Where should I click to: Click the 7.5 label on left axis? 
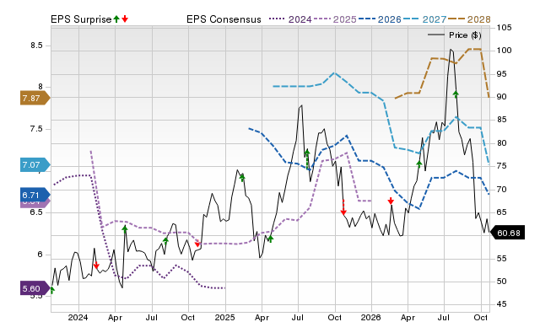pos(36,129)
